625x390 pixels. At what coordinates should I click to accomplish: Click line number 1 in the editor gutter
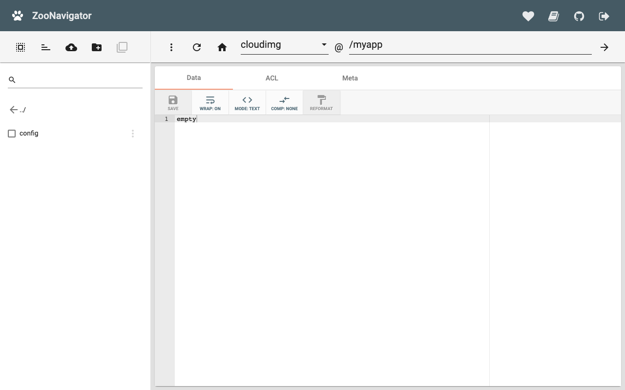coord(167,119)
